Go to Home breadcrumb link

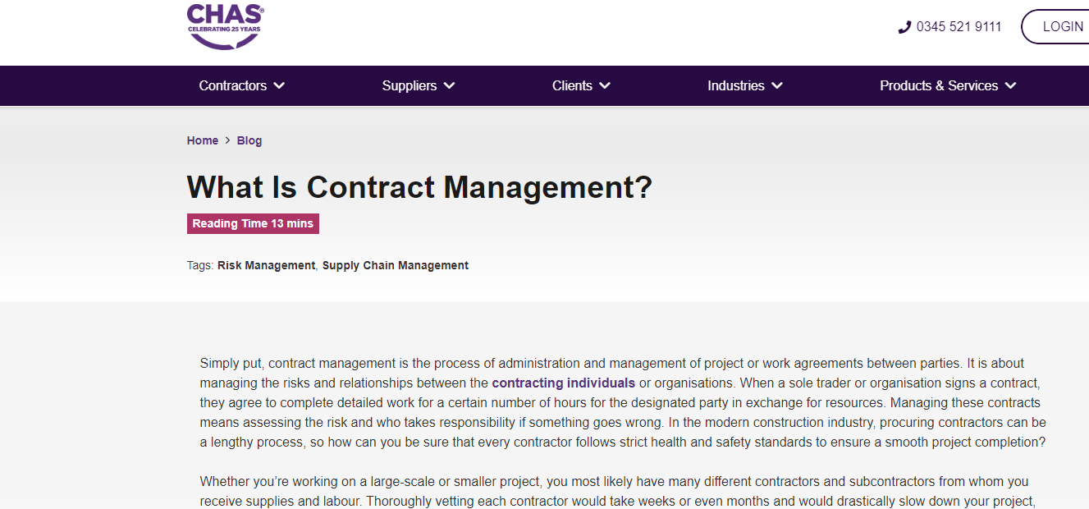tap(203, 140)
